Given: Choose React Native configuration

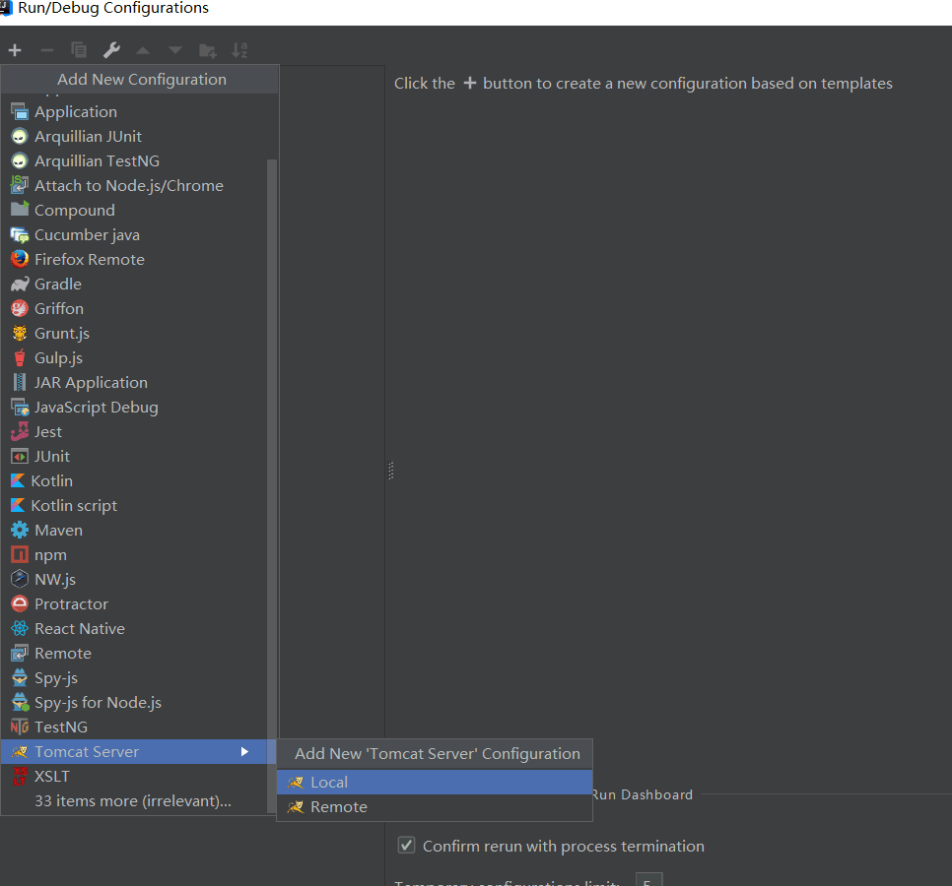Looking at the screenshot, I should 134,629.
